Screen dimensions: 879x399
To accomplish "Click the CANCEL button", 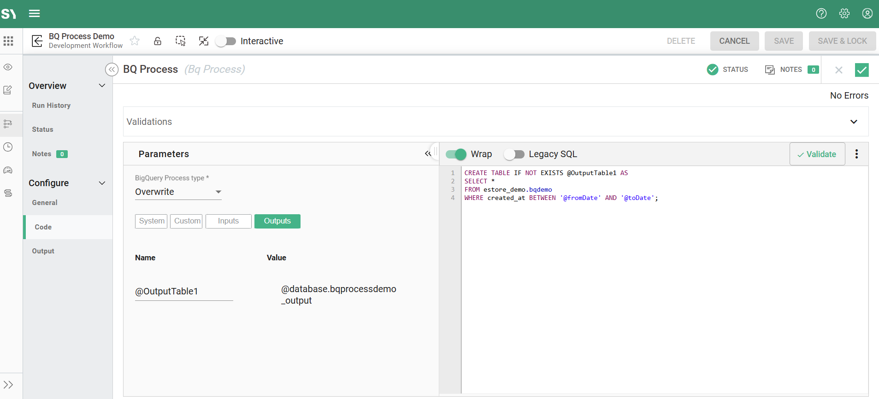I will click(x=734, y=41).
